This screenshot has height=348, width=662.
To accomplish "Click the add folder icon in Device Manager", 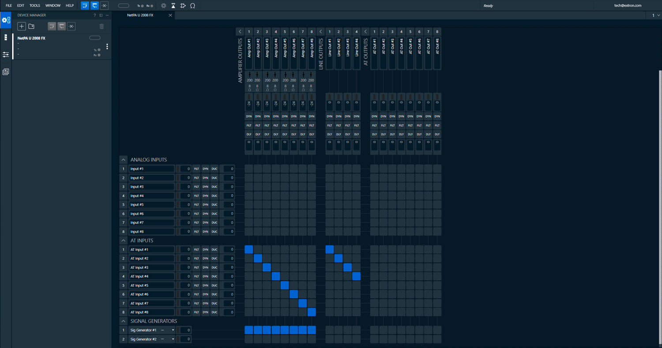I will 31,26.
